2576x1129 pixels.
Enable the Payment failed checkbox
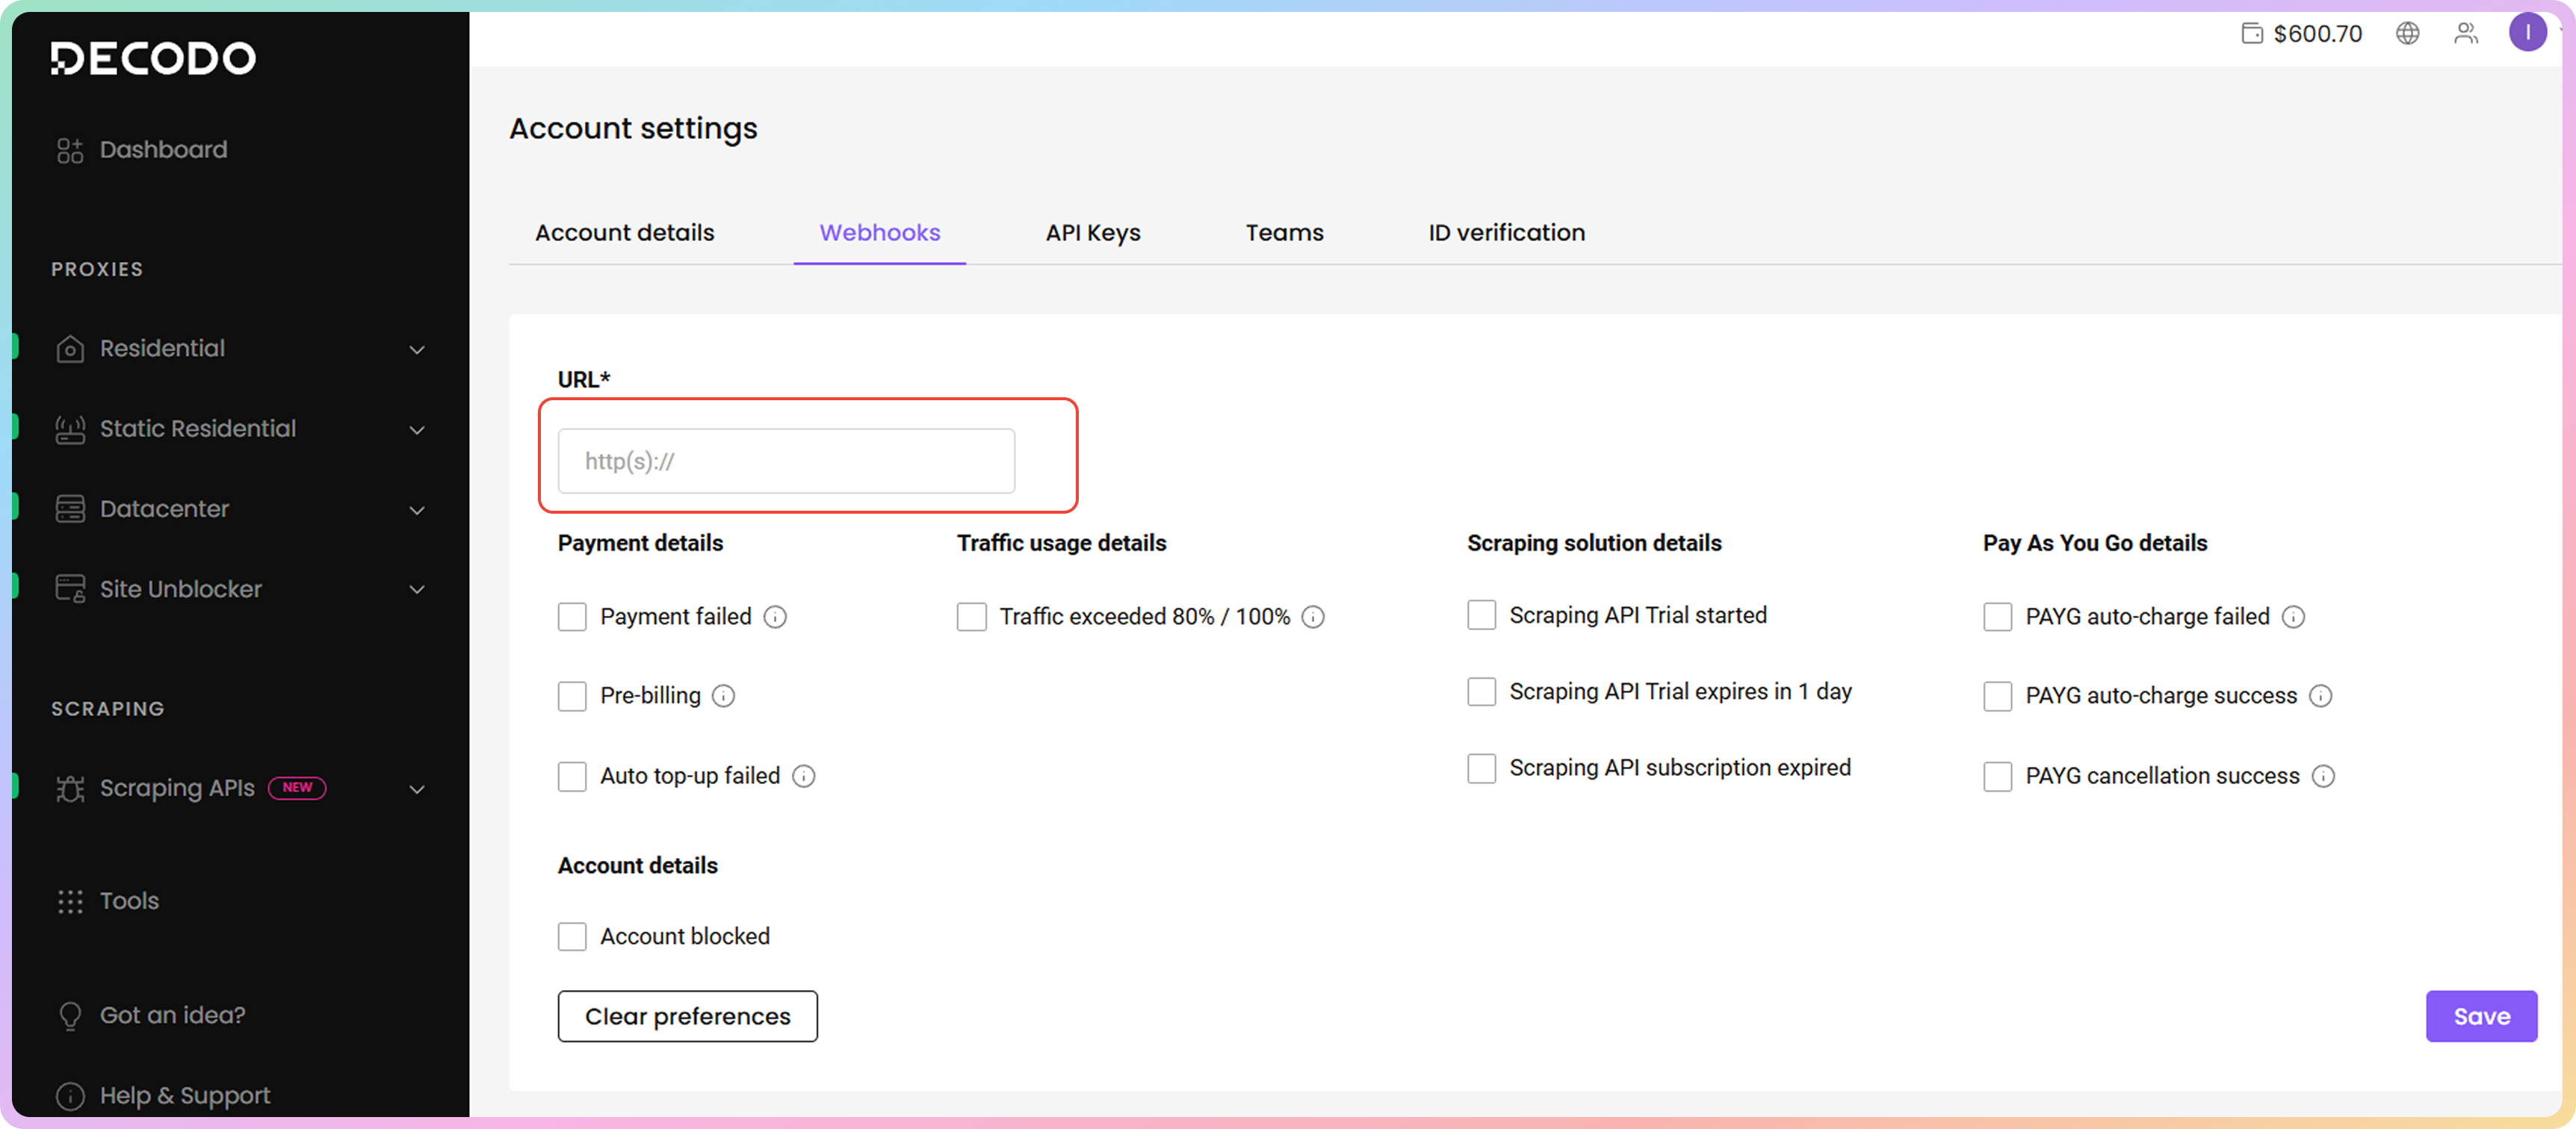tap(572, 617)
